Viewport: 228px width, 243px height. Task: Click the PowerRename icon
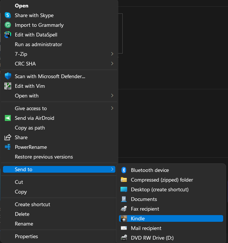[8, 147]
